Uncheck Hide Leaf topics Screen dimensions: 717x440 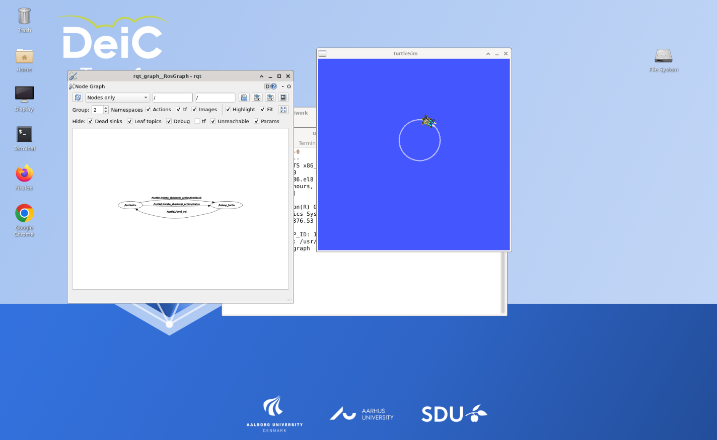pyautogui.click(x=130, y=121)
